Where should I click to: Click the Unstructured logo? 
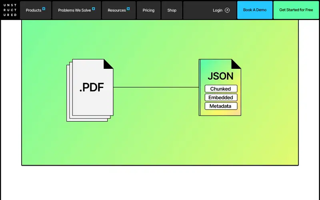tap(10, 10)
